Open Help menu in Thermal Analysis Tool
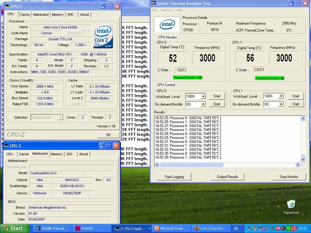This screenshot has width=311, height=233. click(x=179, y=10)
